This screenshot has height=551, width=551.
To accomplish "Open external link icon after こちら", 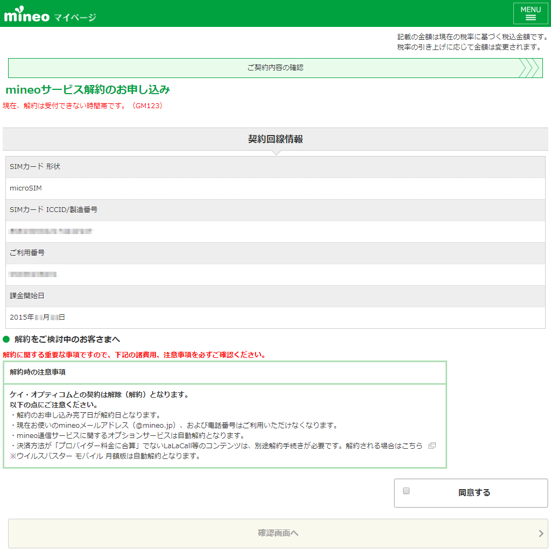I will pyautogui.click(x=432, y=446).
